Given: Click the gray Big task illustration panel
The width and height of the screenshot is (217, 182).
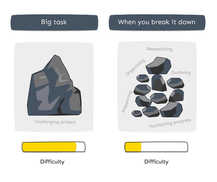Looking at the screenshot, I should [54, 87].
